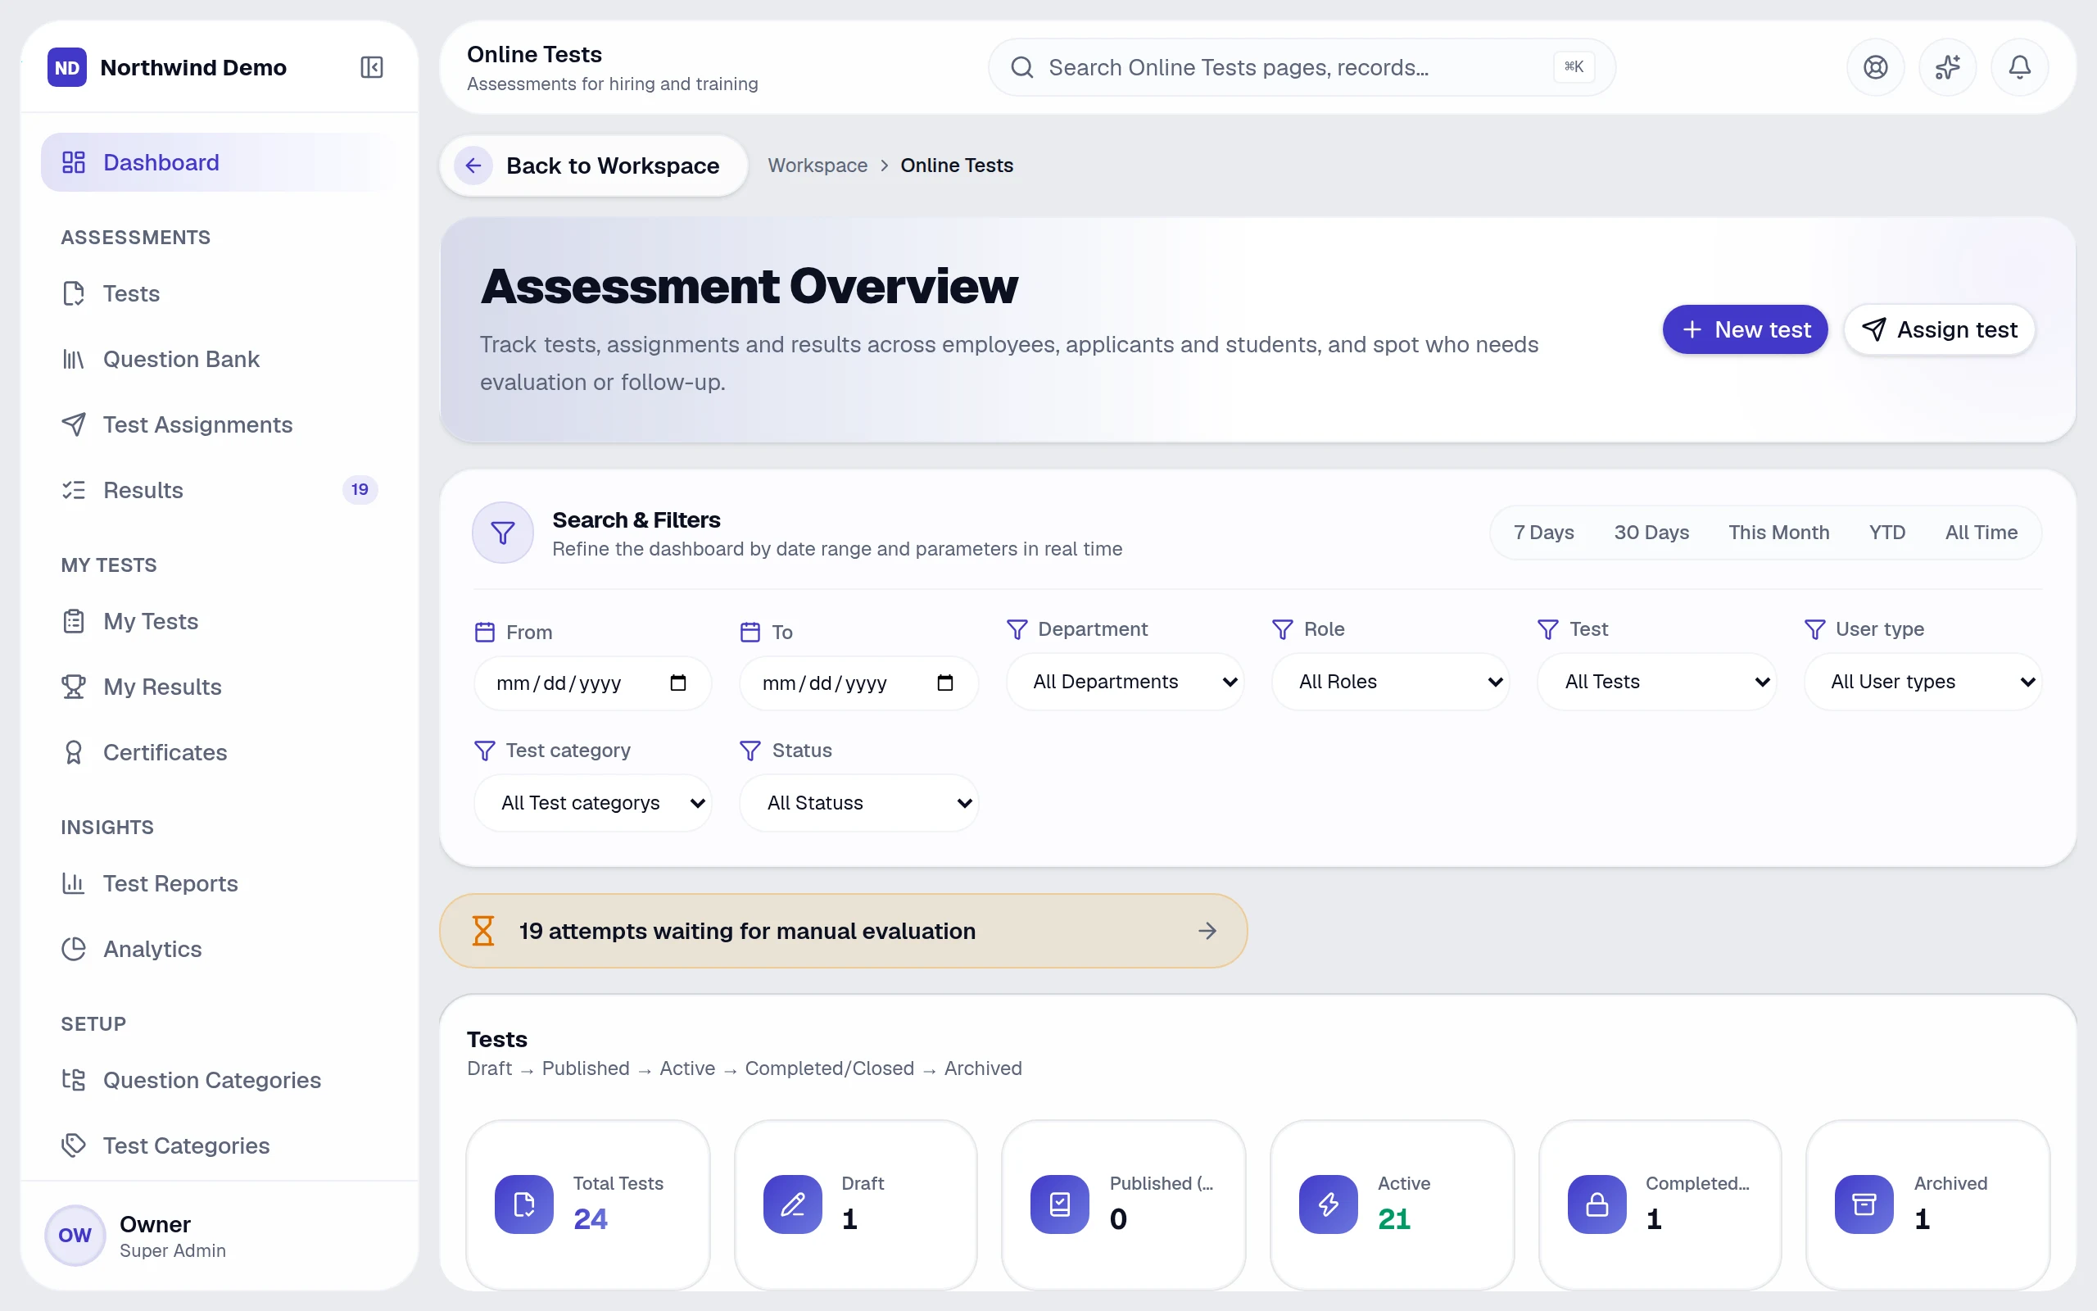
Task: Open the All User types dropdown
Action: [x=1923, y=682]
